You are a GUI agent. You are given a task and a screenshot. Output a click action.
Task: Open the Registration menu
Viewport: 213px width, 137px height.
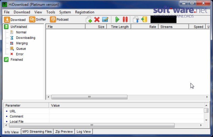(85, 12)
